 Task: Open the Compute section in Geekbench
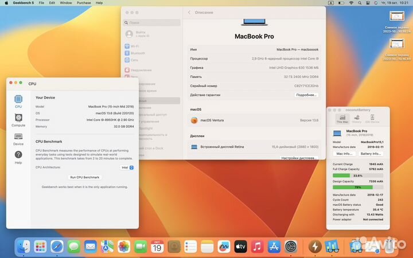(18, 120)
